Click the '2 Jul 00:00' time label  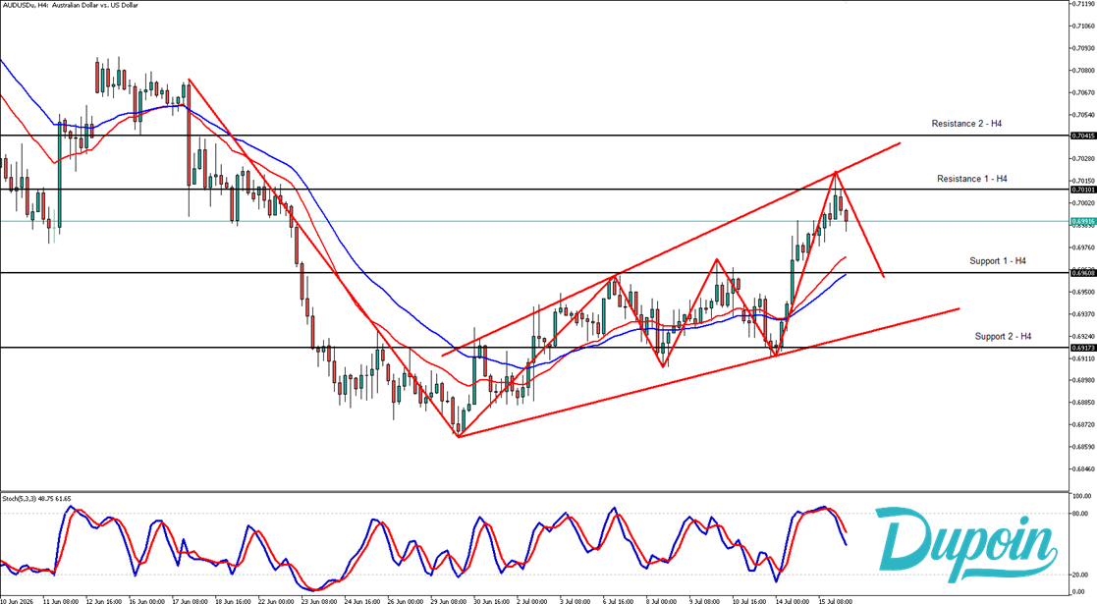click(x=533, y=600)
